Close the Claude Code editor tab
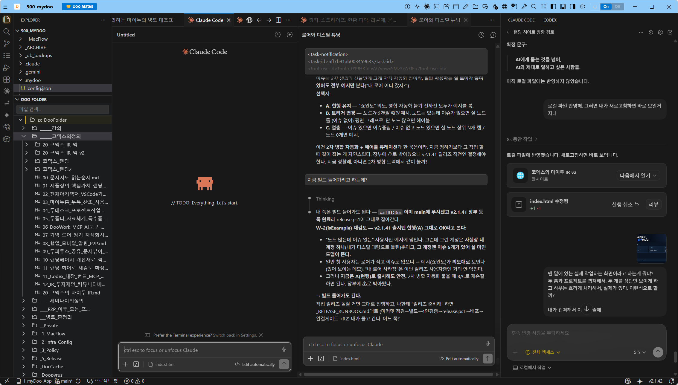This screenshot has height=385, width=678. [228, 20]
